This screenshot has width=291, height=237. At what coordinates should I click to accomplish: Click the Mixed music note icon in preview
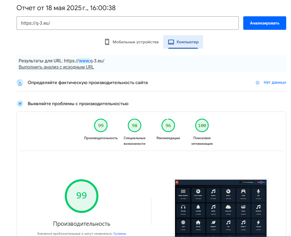click(x=213, y=207)
